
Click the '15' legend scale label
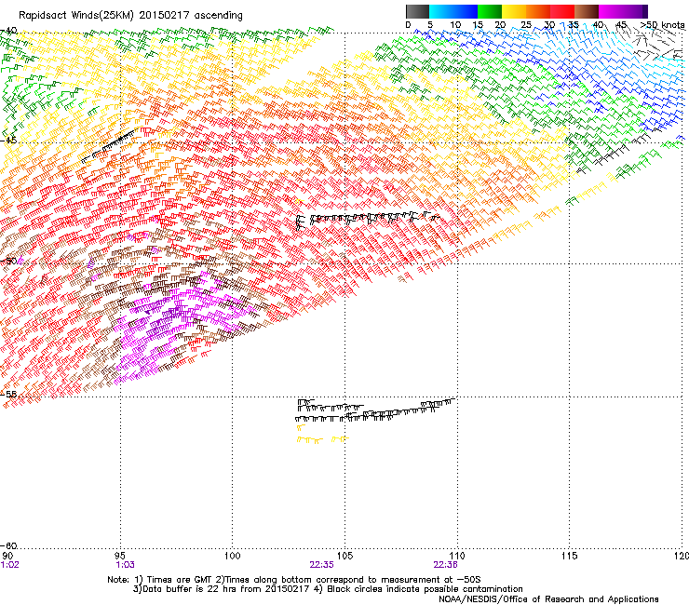point(478,25)
